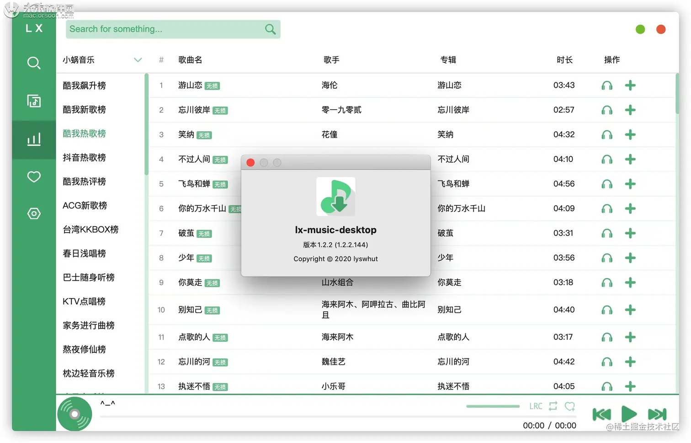Open the KTV点唱榜 chart
Image resolution: width=691 pixels, height=443 pixels.
tap(84, 302)
